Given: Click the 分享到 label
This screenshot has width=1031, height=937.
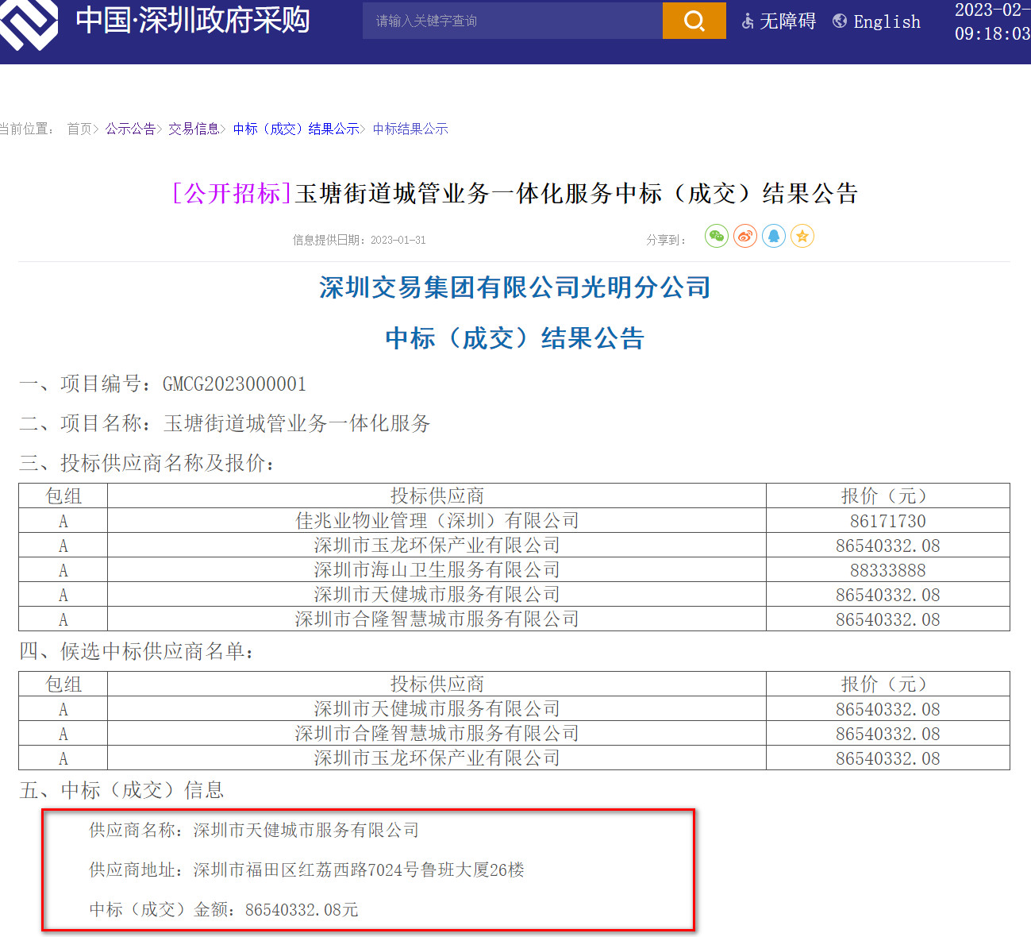Looking at the screenshot, I should (665, 240).
